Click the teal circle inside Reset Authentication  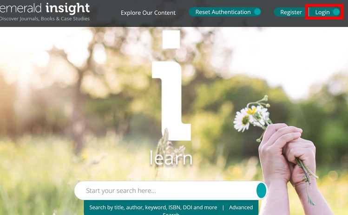257,12
